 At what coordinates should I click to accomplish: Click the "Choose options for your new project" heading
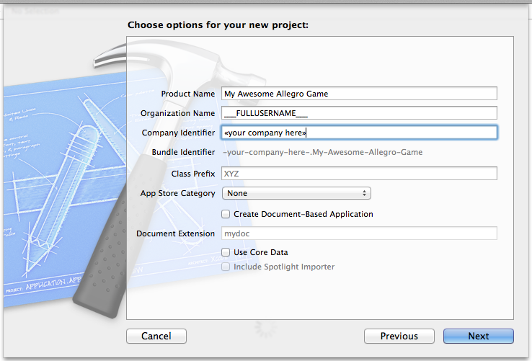click(x=218, y=25)
